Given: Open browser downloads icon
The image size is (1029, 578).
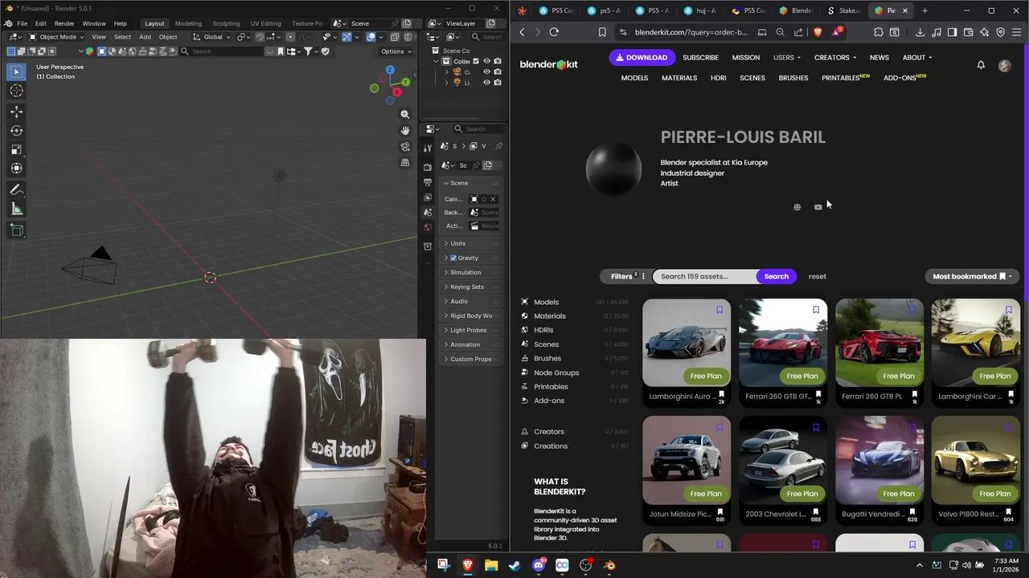Looking at the screenshot, I should pyautogui.click(x=920, y=32).
